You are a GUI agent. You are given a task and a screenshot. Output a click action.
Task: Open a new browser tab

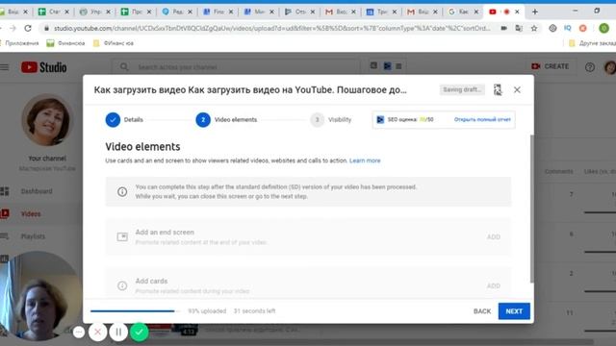(535, 12)
